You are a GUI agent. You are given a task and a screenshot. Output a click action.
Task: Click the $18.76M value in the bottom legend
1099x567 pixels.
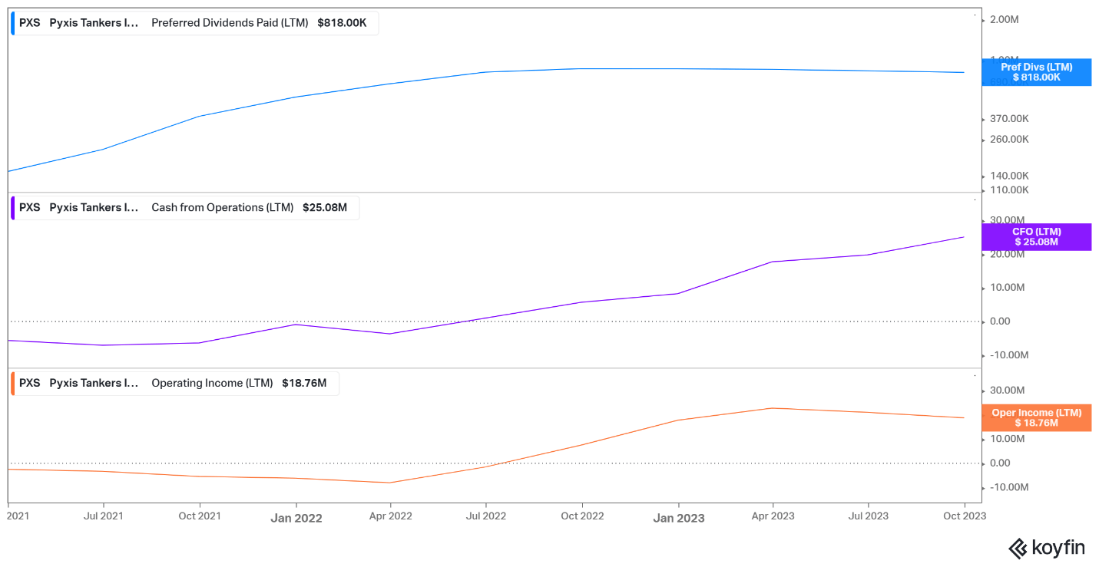304,383
